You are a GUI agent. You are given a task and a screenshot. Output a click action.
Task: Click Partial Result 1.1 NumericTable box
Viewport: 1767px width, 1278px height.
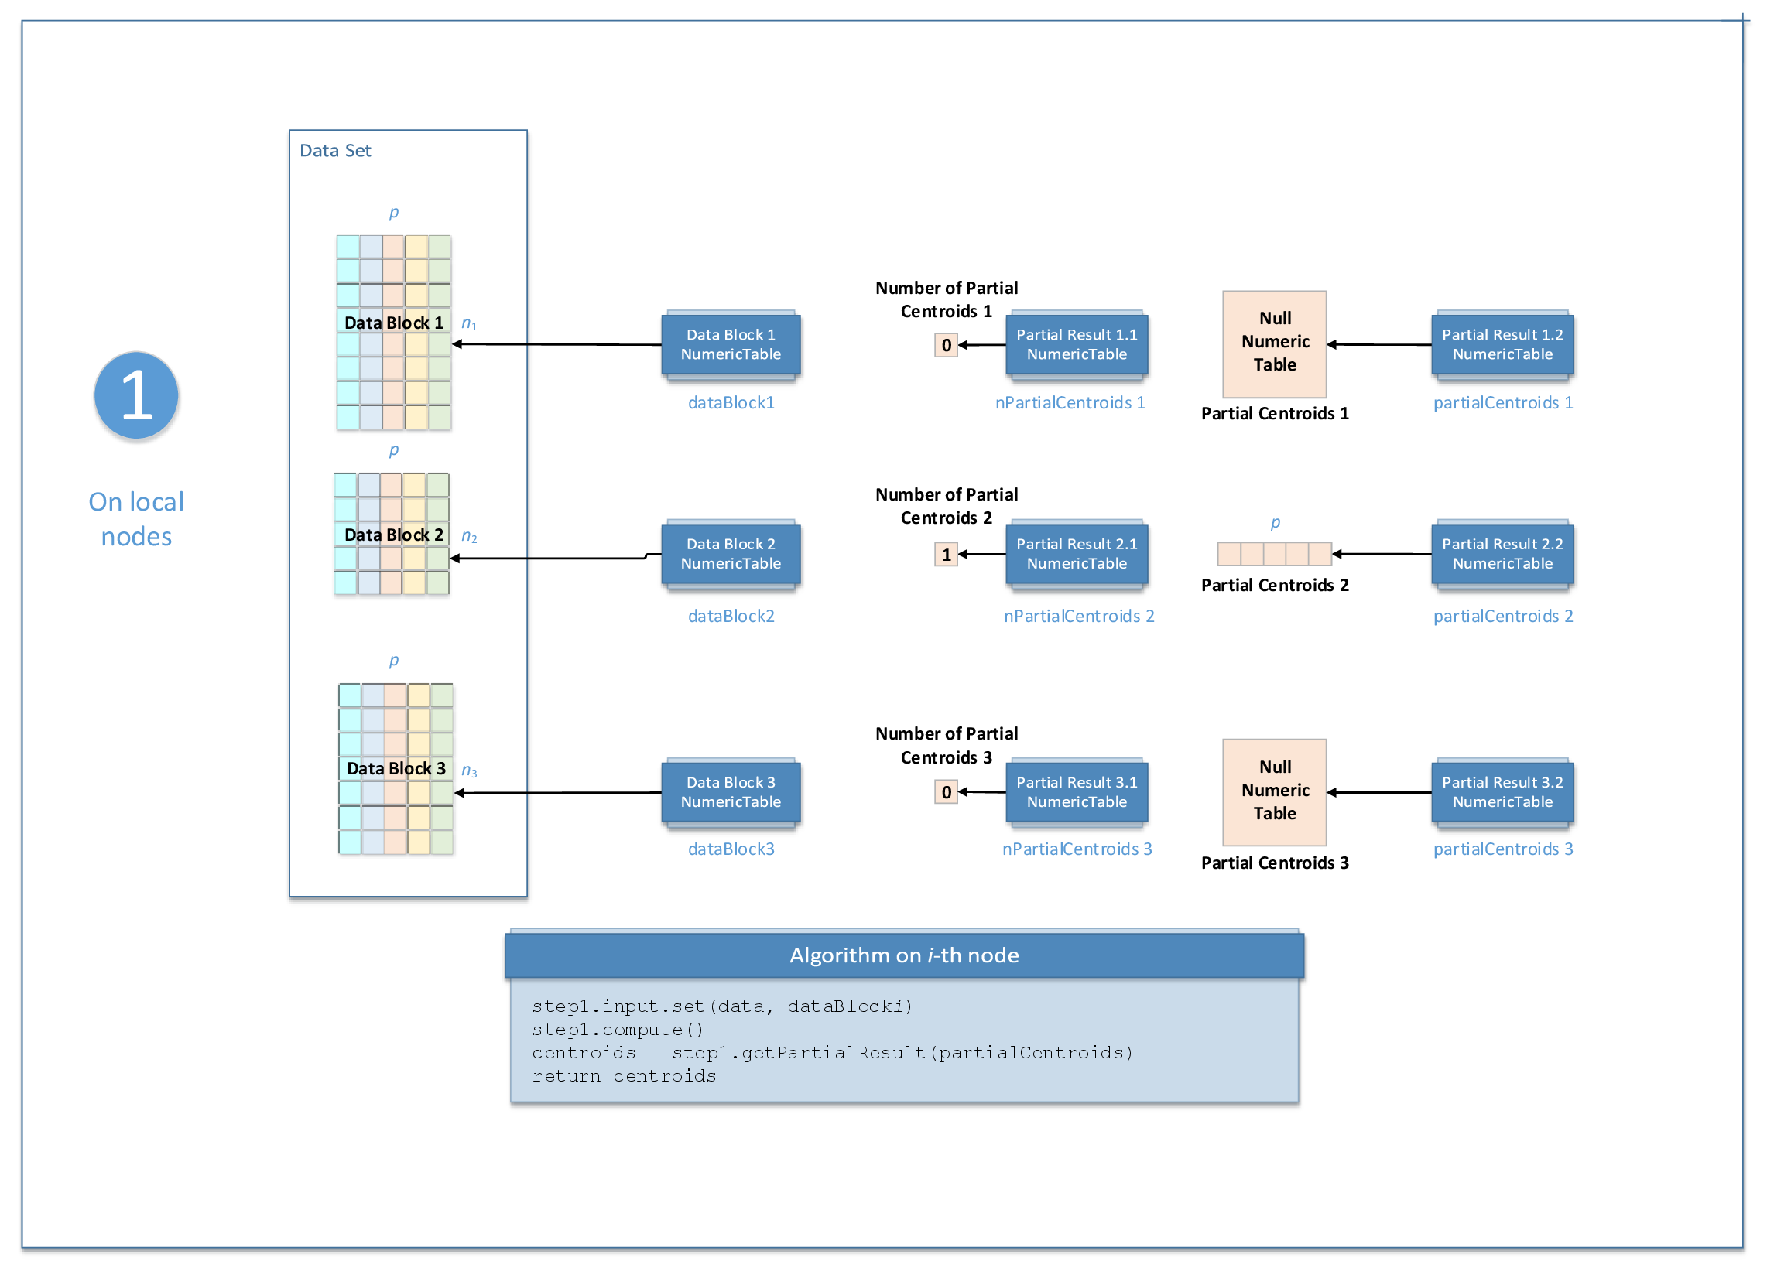click(1076, 344)
